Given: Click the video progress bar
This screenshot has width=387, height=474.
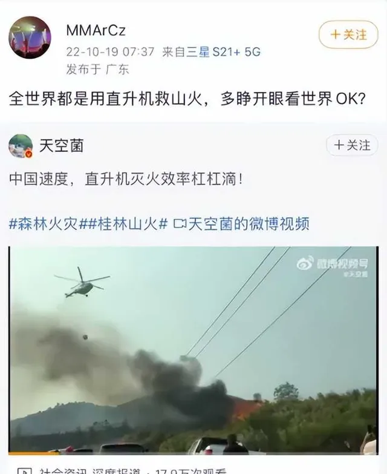Looking at the screenshot, I should (x=193, y=453).
